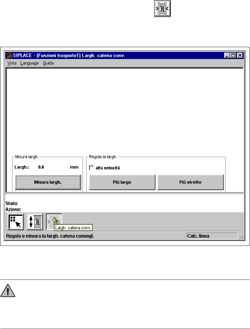Open the Vista menu
The width and height of the screenshot is (250, 329).
12,63
